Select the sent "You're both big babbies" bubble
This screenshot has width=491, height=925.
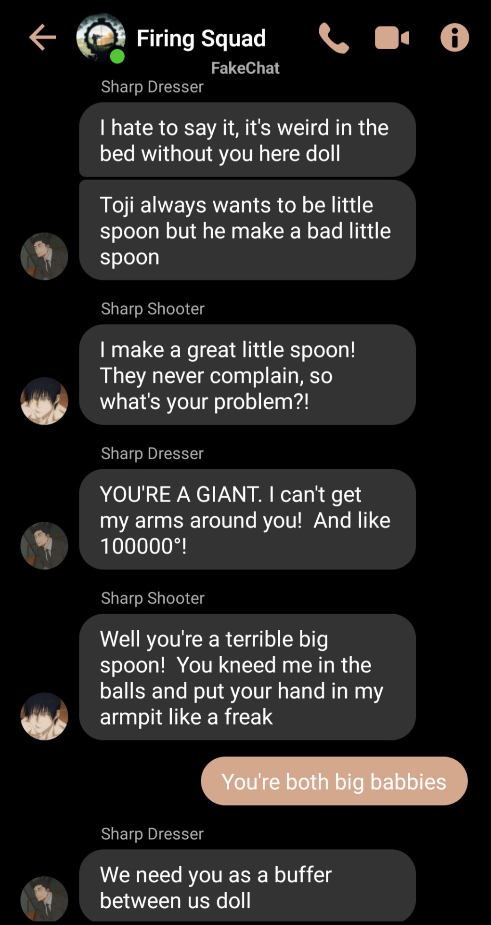(x=334, y=781)
